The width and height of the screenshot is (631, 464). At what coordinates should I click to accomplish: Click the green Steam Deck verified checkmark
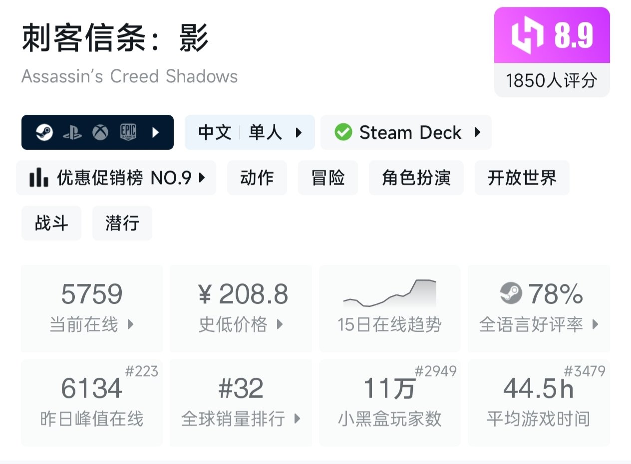click(343, 132)
